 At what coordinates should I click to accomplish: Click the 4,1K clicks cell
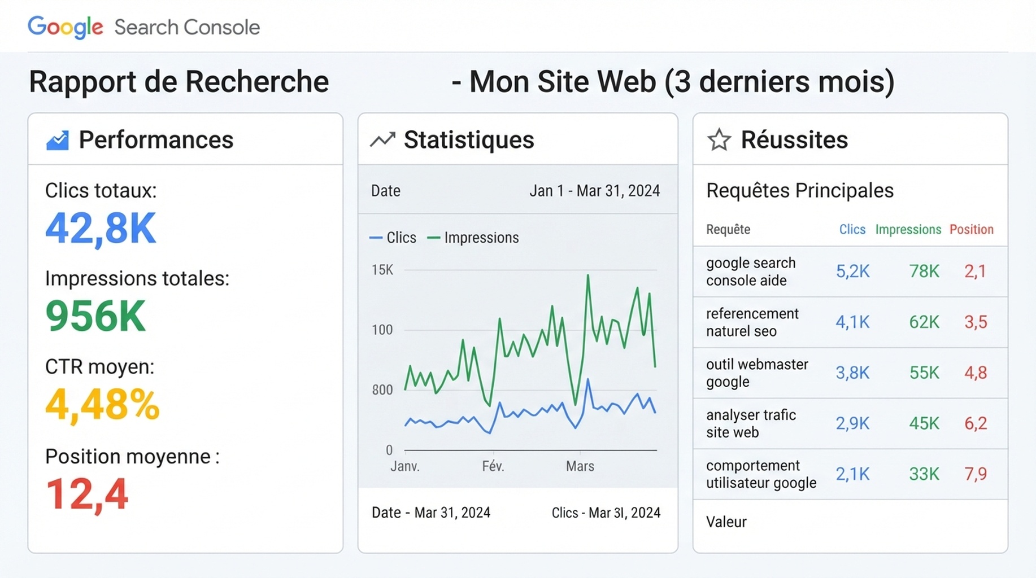pos(853,322)
